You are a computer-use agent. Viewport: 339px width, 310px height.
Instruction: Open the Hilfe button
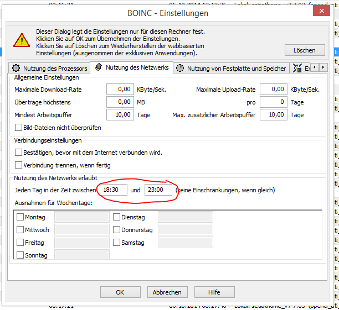coord(214,292)
